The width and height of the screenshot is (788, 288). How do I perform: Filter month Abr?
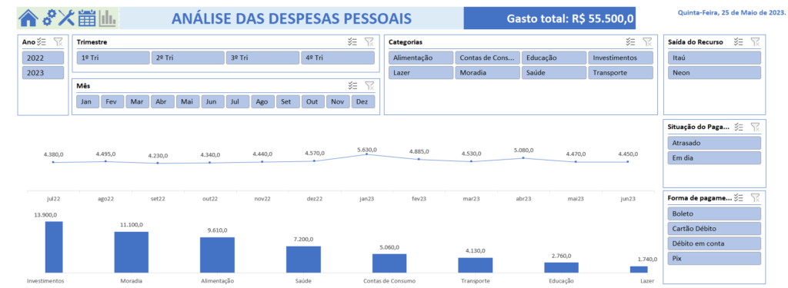click(163, 102)
